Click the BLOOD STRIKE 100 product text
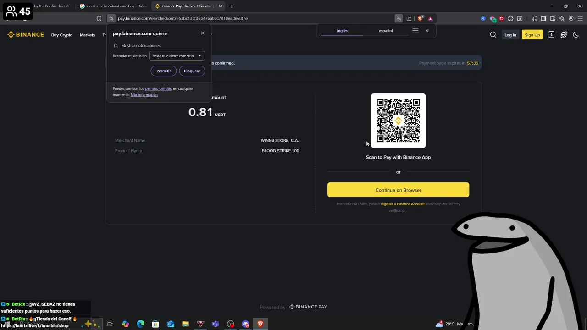Viewport: 587px width, 330px height. pos(280,151)
